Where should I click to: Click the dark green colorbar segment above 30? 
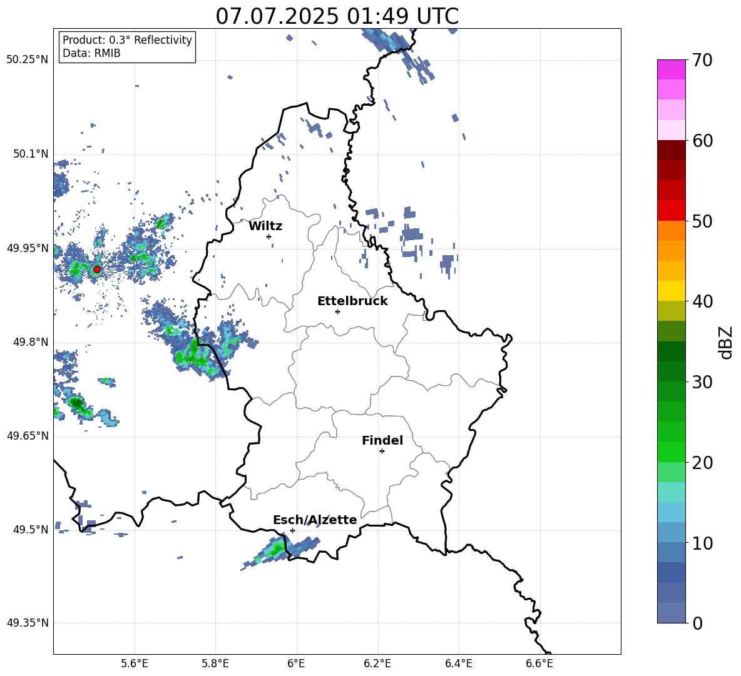click(671, 371)
